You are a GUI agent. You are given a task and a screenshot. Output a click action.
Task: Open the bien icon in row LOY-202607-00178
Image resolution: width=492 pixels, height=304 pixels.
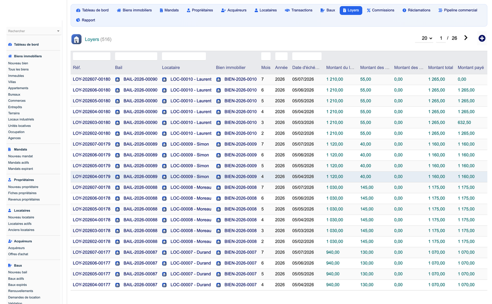pyautogui.click(x=219, y=188)
